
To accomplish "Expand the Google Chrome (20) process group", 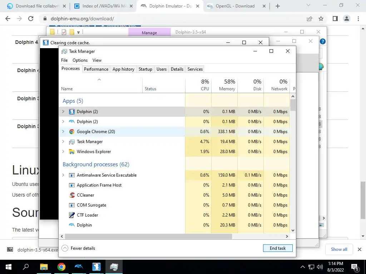I will 63,132.
